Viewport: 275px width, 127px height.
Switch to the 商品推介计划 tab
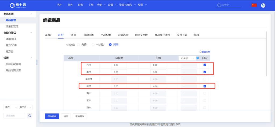162,35
